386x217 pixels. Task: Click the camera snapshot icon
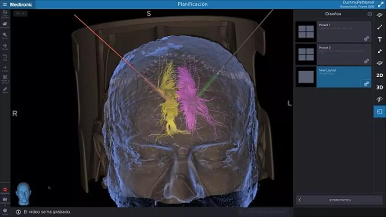click(5, 200)
